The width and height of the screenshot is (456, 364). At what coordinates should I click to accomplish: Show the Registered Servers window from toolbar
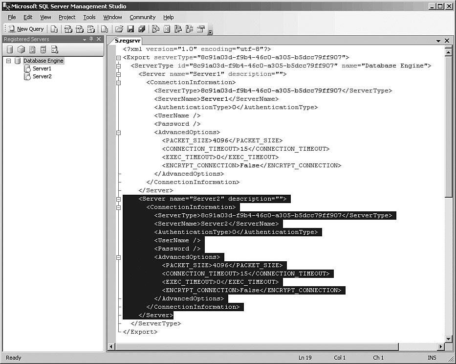click(155, 29)
